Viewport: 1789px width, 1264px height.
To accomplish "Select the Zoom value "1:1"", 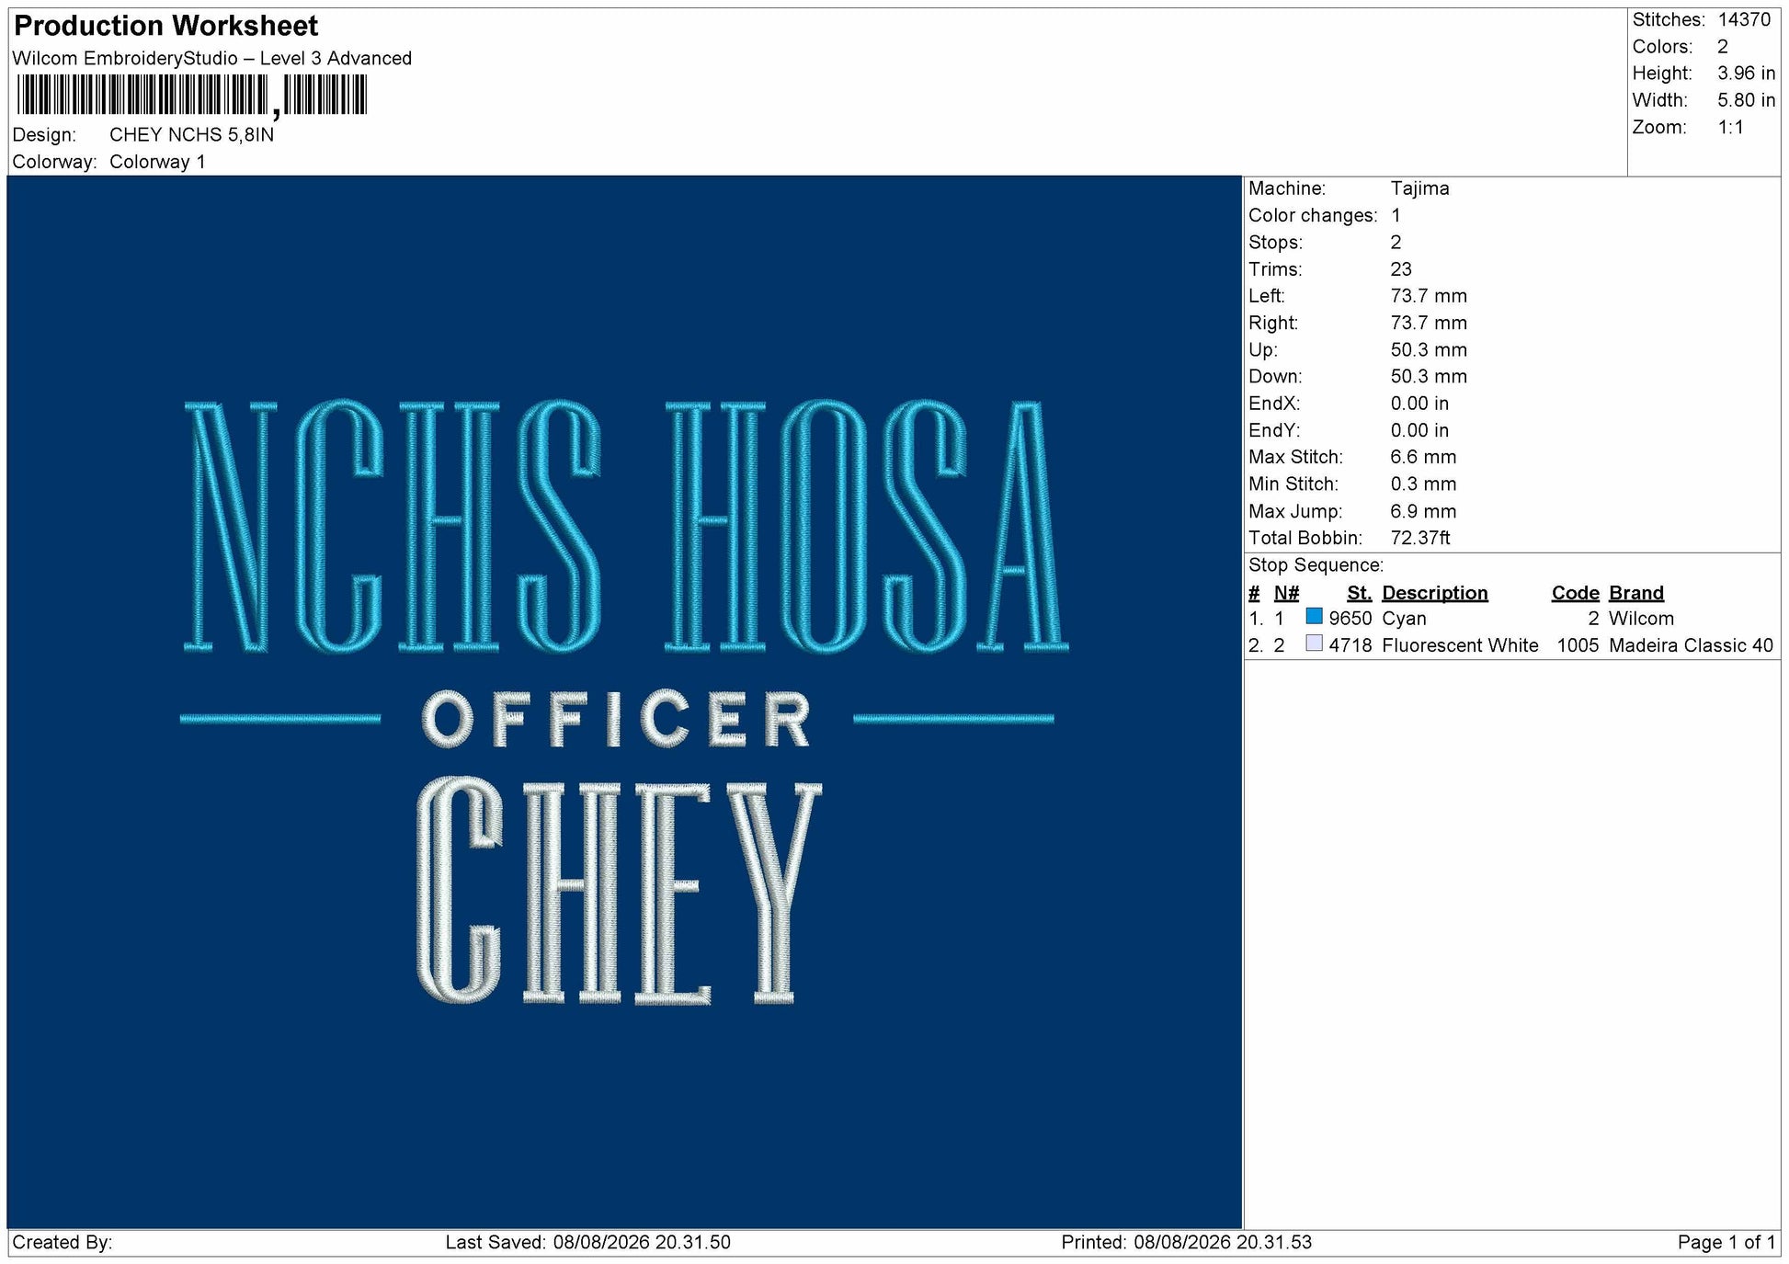I will (x=1730, y=127).
